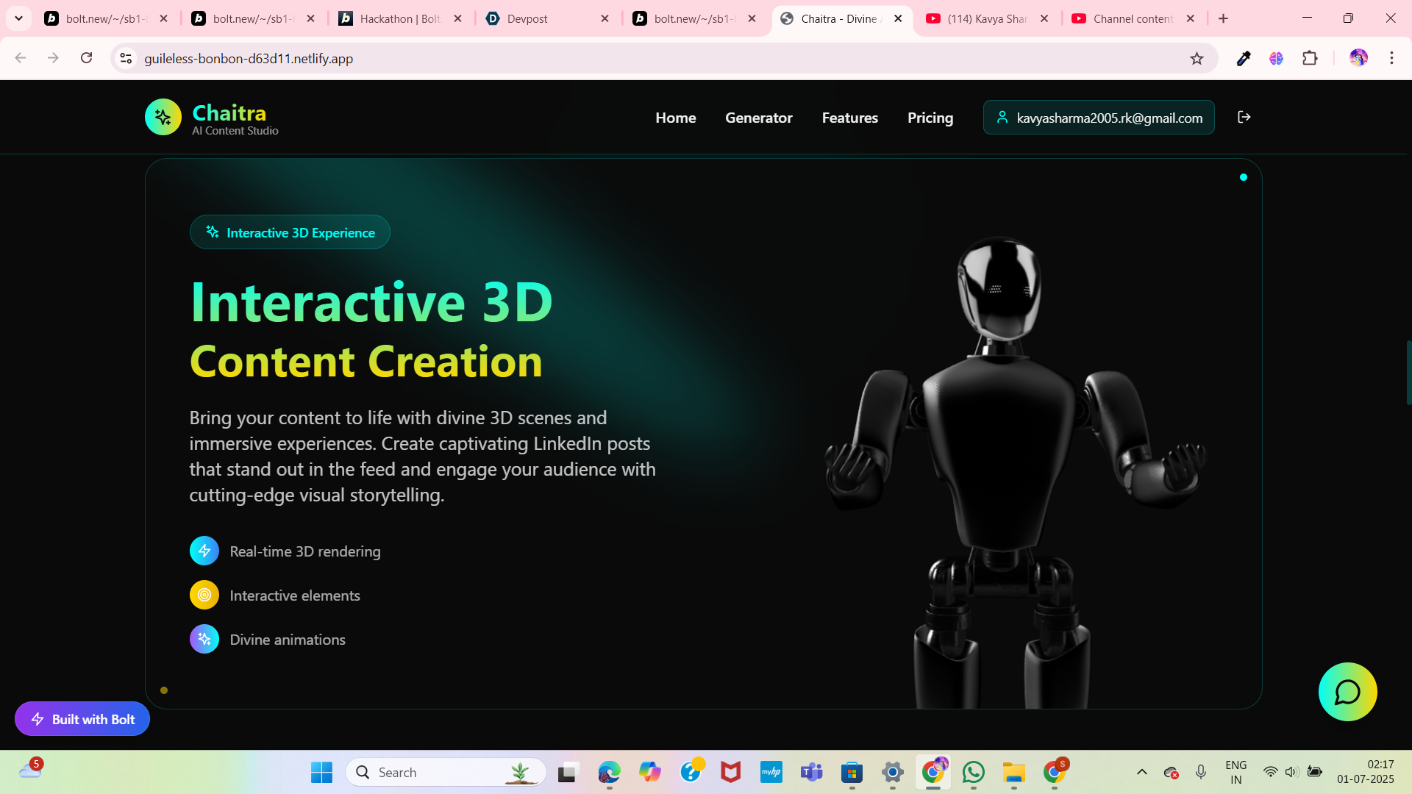Click the eyedropper extension icon
This screenshot has width=1412, height=794.
(1244, 59)
